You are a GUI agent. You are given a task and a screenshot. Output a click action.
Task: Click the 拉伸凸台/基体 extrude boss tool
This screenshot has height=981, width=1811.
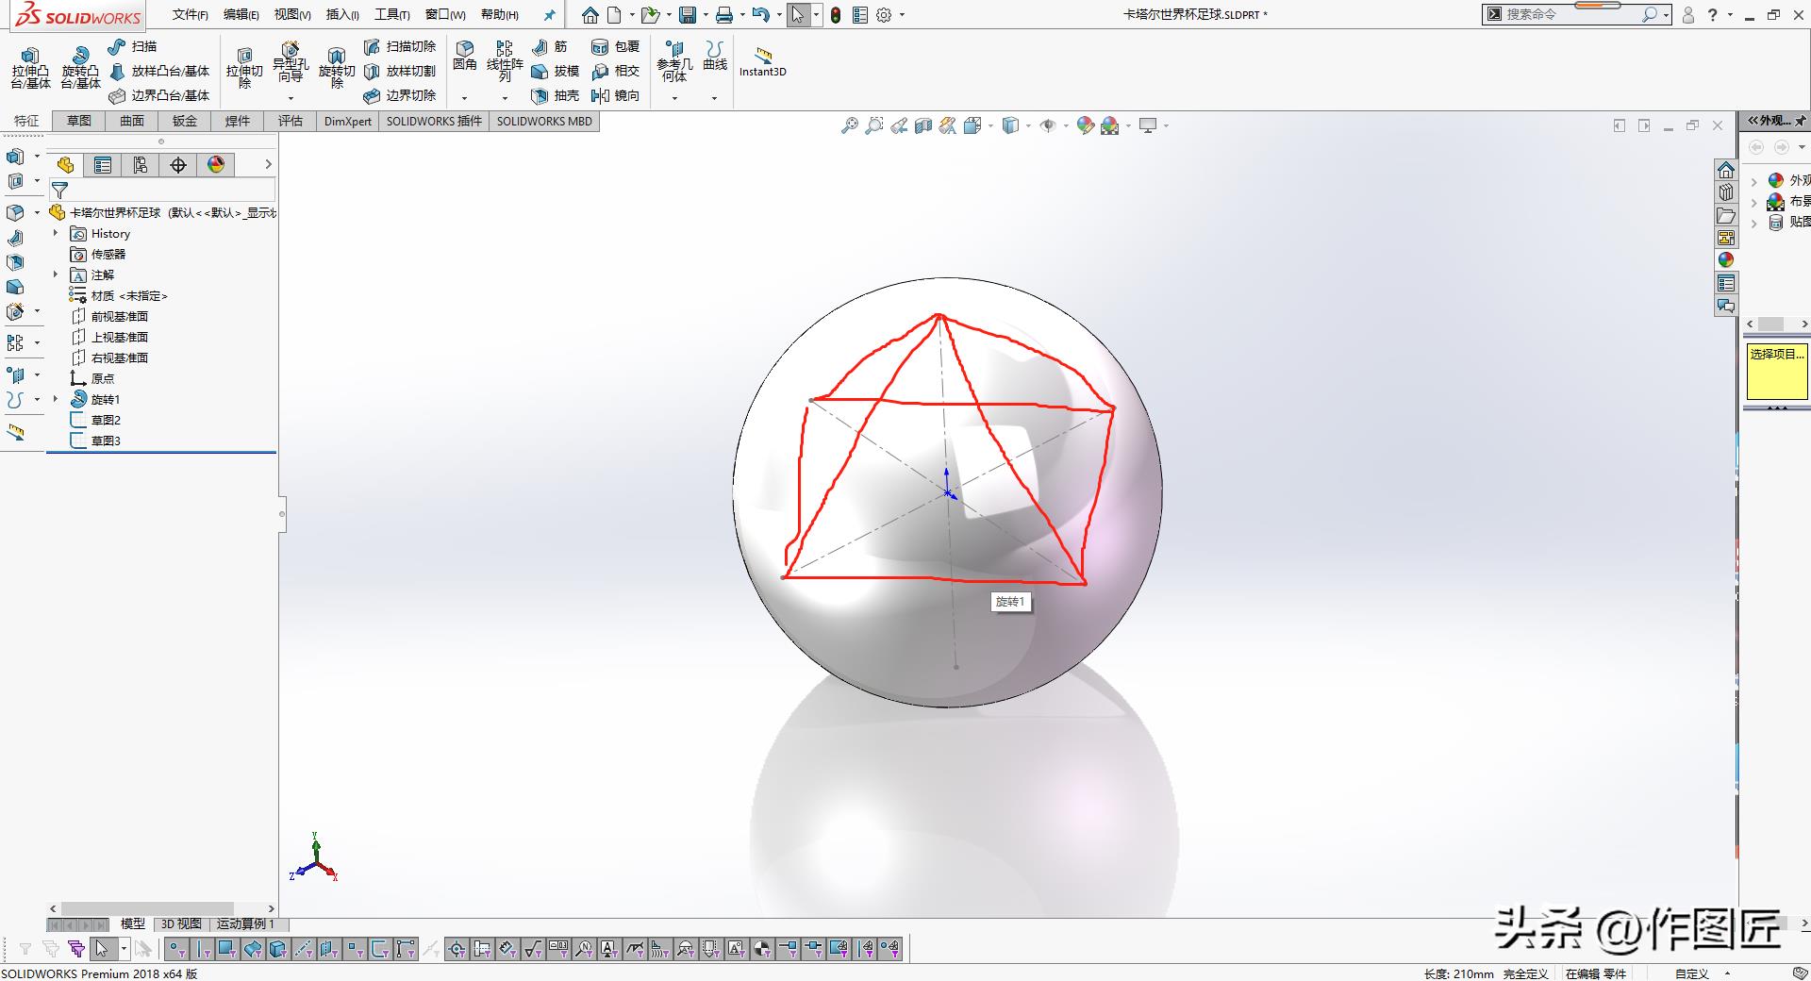(x=30, y=67)
